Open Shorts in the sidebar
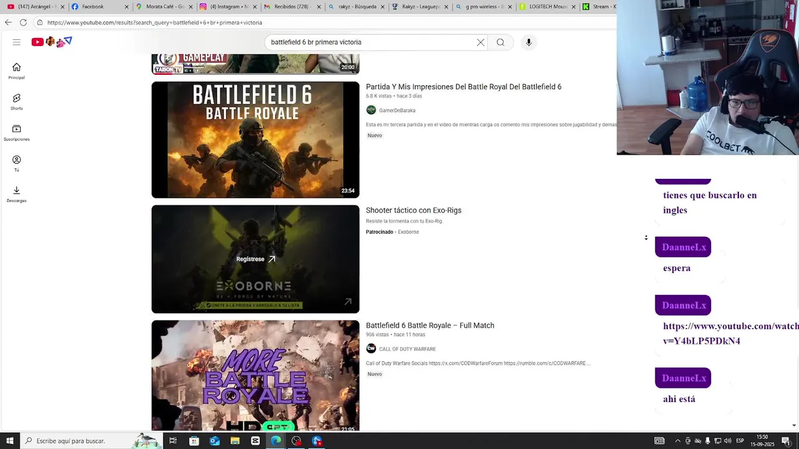799x449 pixels. click(x=16, y=102)
